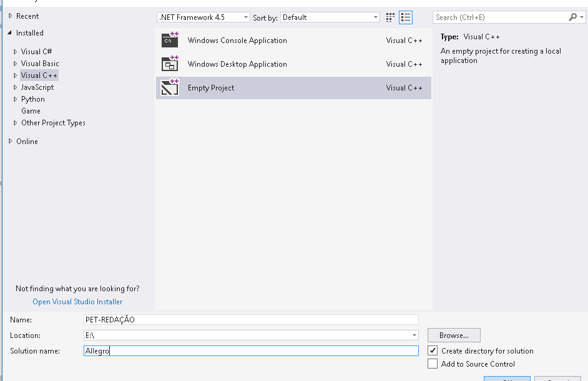Screen dimensions: 588x381
Task: Enable Add to Source Control checkbox
Action: pos(433,364)
